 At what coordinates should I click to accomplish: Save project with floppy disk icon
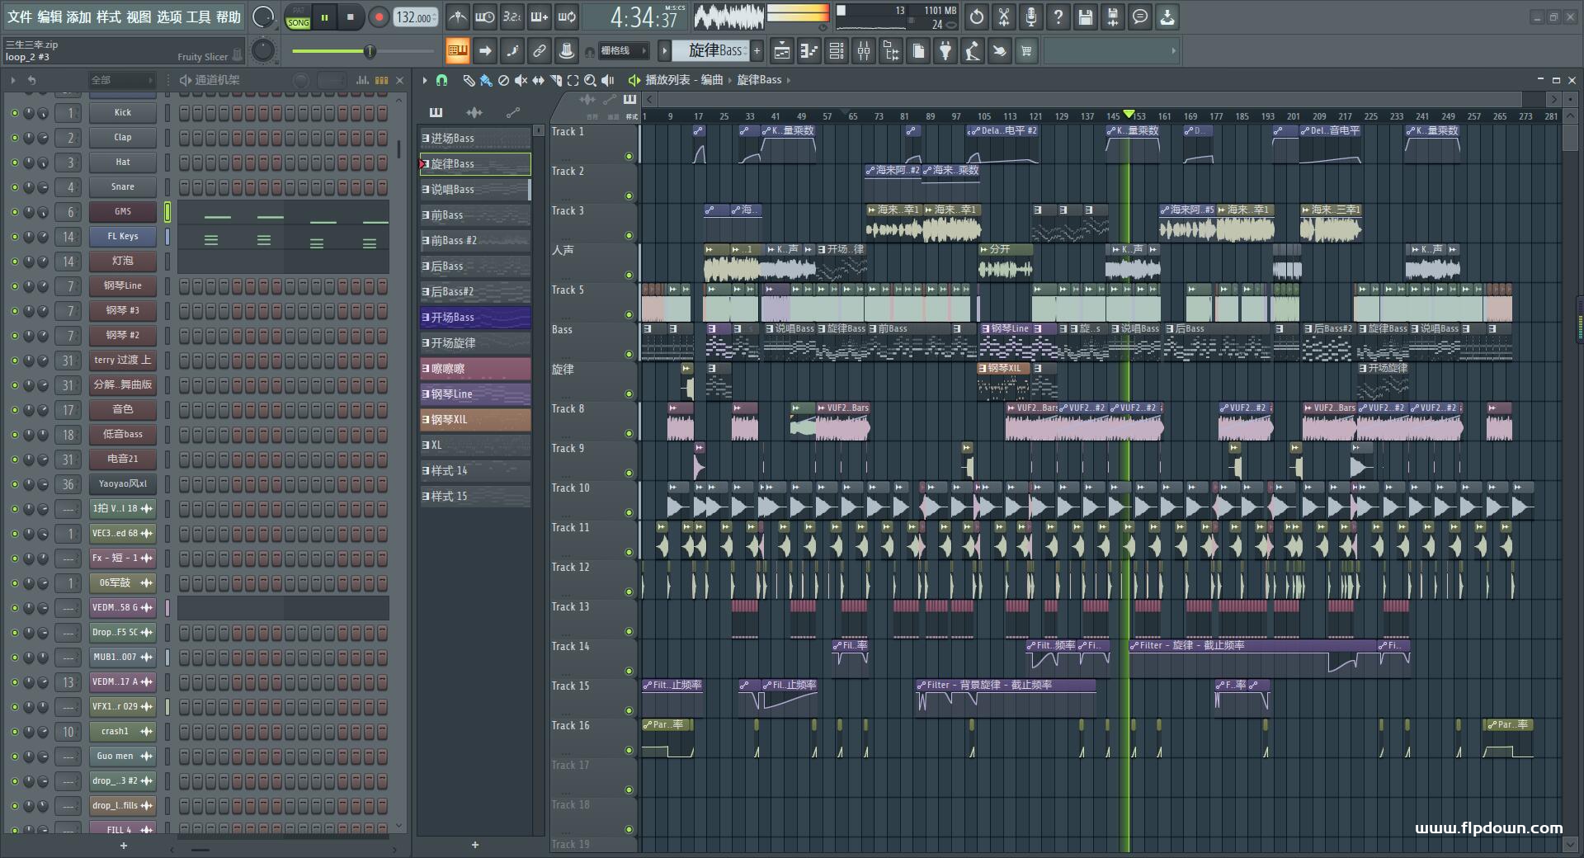[1086, 16]
